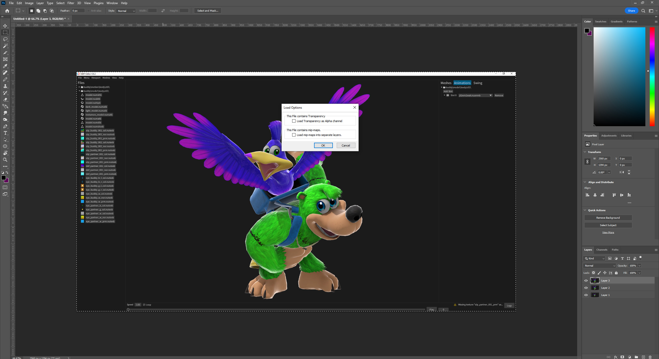Set the foreground color swatch
The image size is (659, 359).
click(x=4, y=178)
